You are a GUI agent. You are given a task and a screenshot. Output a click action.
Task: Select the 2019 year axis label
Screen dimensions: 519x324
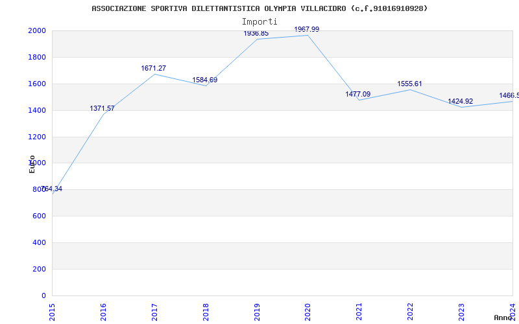point(257,312)
